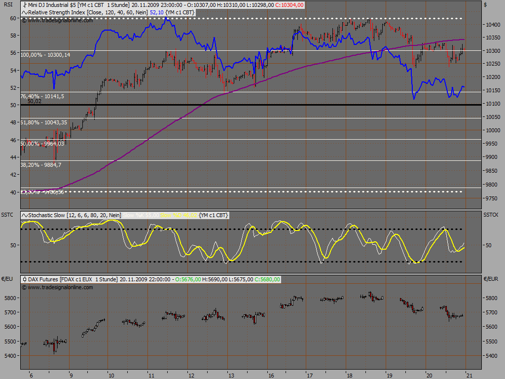505x379 pixels.
Task: Select the Mini DJ Industrial $5 legend title
Action: pyautogui.click(x=52, y=5)
